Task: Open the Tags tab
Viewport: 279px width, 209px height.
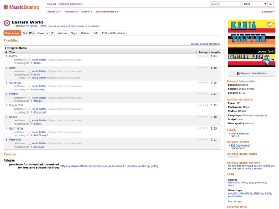Action: point(74,33)
